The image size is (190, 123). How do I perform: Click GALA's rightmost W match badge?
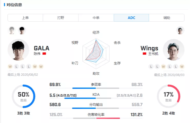pyautogui.click(x=41, y=67)
